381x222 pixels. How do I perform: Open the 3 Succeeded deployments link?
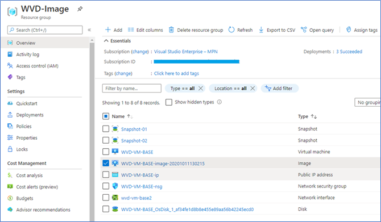(x=349, y=52)
